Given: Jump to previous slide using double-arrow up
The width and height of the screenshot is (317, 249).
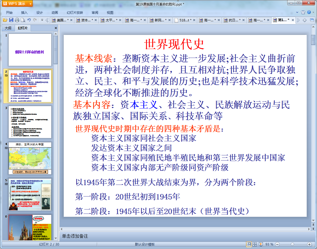Looking at the screenshot, I should pyautogui.click(x=313, y=224).
